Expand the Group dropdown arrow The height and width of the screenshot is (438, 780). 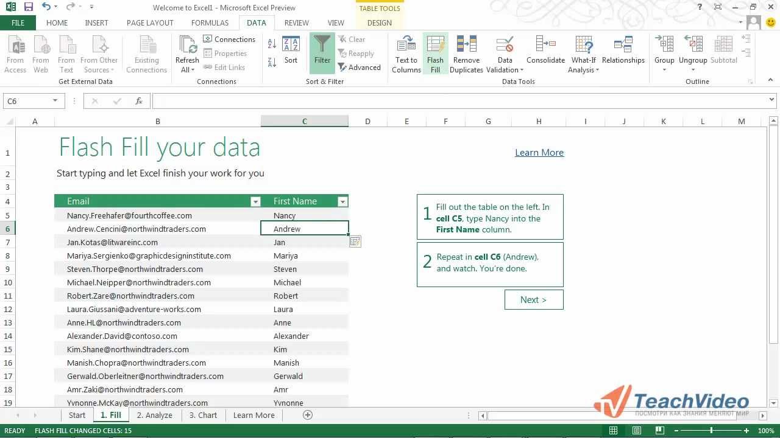coord(664,70)
